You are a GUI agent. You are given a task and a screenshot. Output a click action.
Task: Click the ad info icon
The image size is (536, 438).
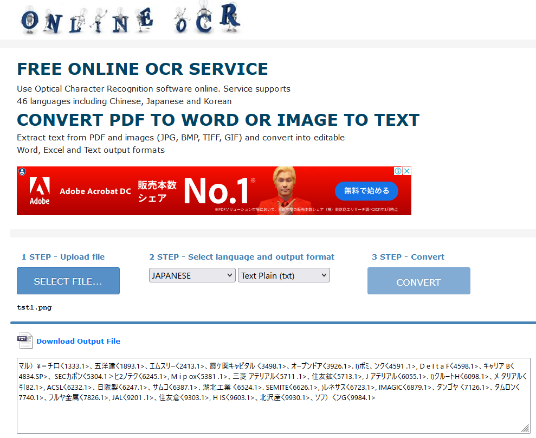pyautogui.click(x=398, y=171)
